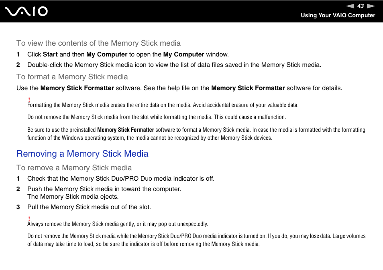Click the Use the Memory Stick Formatter software sentence
Image resolution: width=383 pixels, height=270 pixels.
(179, 88)
